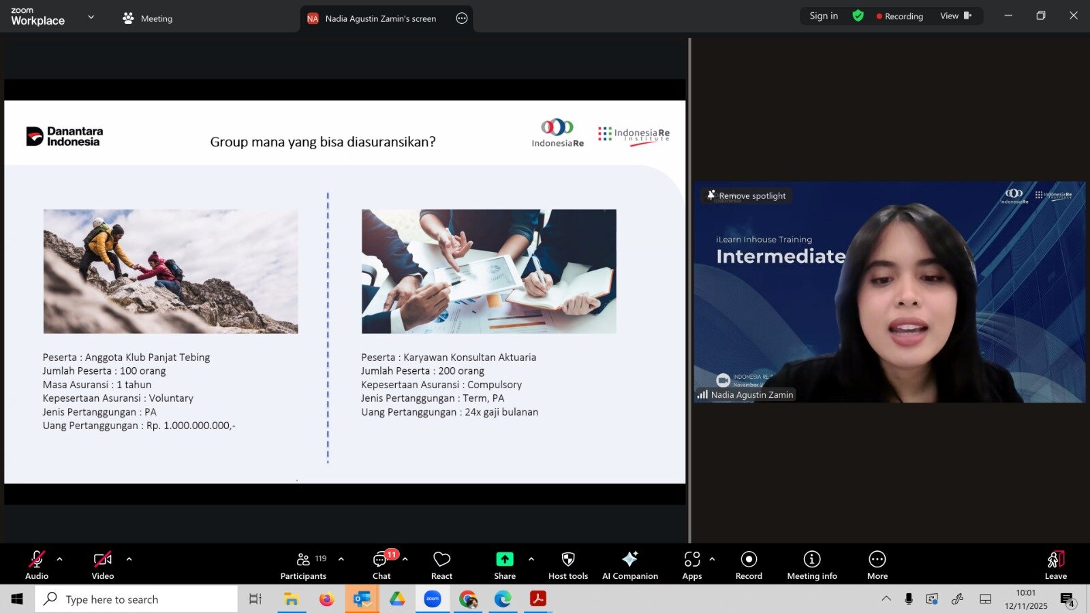The image size is (1090, 613).
Task: Open the Zoom Workplace dropdown chevron
Action: coord(91,17)
